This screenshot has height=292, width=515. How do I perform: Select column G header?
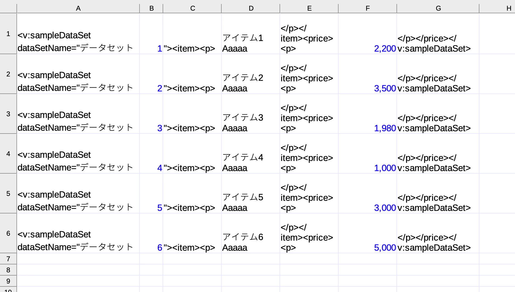pos(438,8)
